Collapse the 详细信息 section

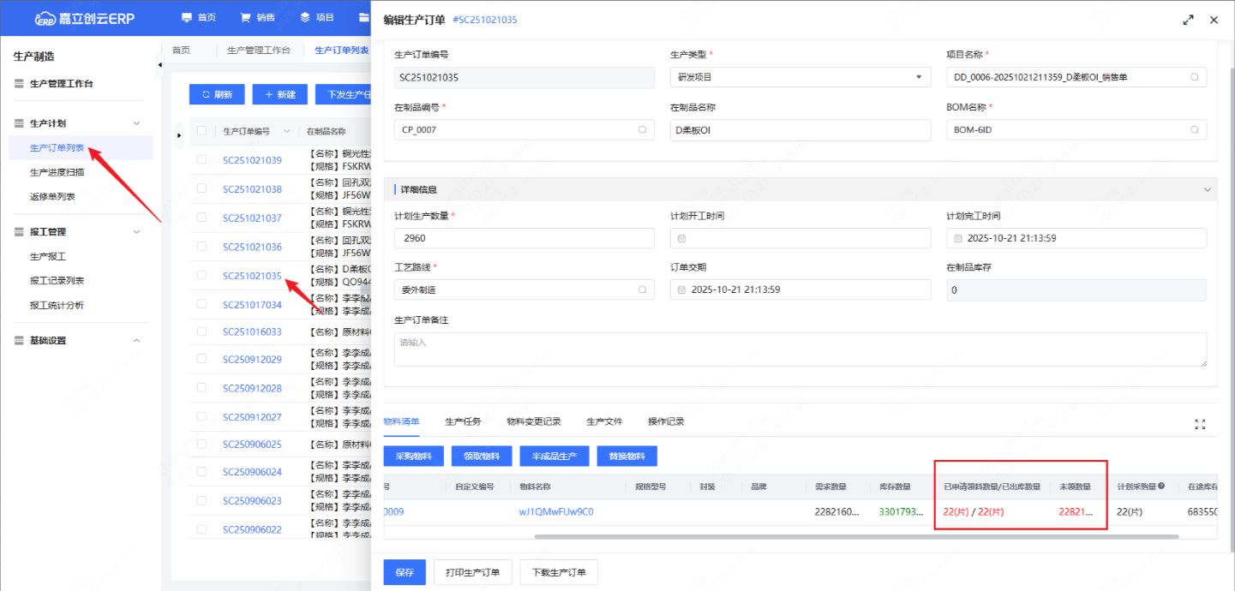[1208, 189]
